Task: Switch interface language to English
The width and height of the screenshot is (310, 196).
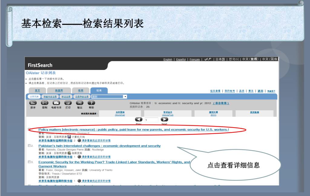Action: [168, 59]
